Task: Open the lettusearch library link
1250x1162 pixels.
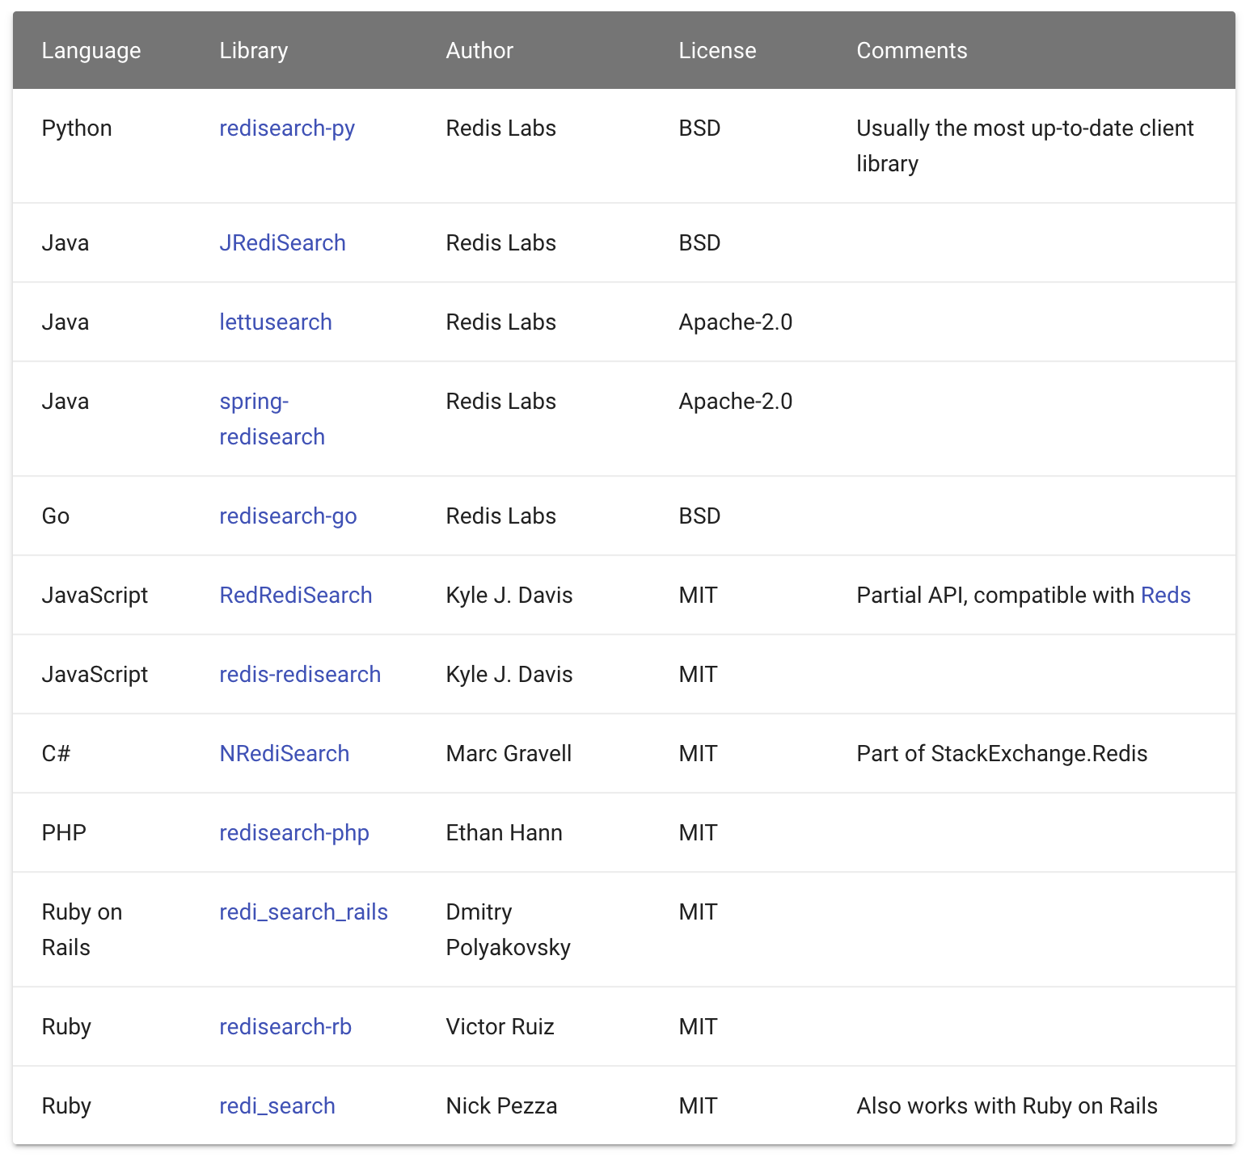Action: click(x=275, y=322)
